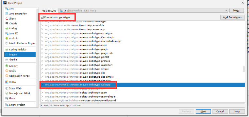This screenshot has height=117, width=249.
Task: Click the Spring leaf icon
Action: (7, 28)
